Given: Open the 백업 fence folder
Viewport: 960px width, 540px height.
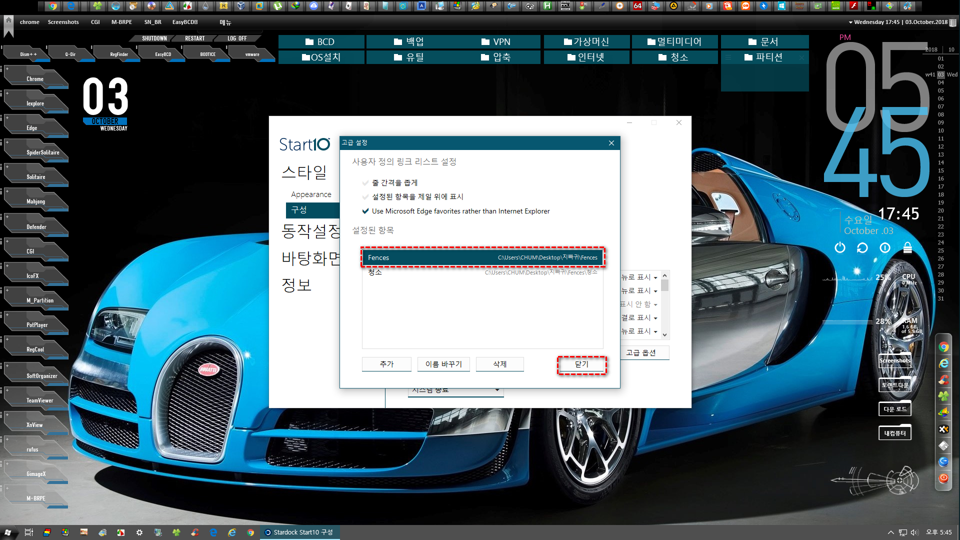Looking at the screenshot, I should [x=409, y=42].
